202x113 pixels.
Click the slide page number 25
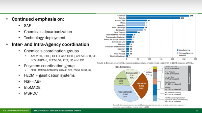coord(197,111)
